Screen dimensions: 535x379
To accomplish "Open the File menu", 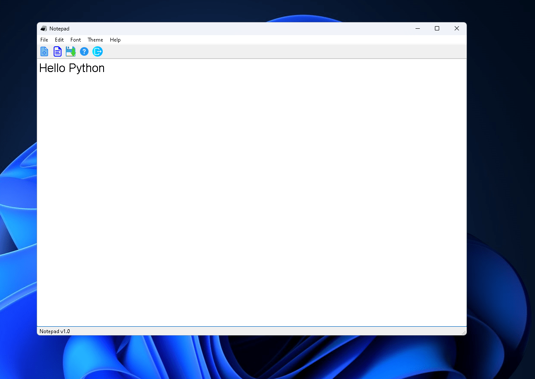I will (x=44, y=39).
